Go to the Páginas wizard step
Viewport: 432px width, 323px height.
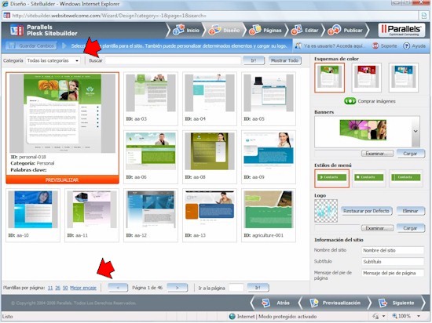click(x=265, y=30)
